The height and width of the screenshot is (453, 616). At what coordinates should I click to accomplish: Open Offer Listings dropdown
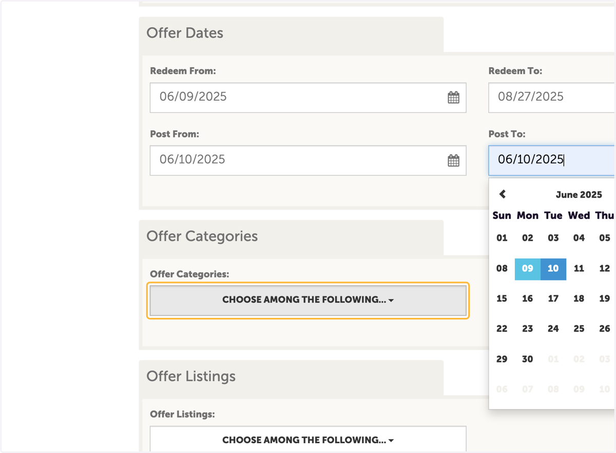point(308,440)
